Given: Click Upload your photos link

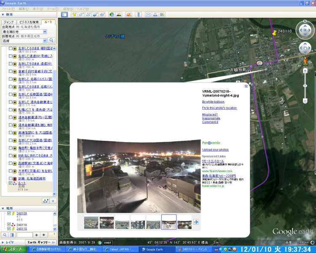Looking at the screenshot, I should (x=215, y=150).
